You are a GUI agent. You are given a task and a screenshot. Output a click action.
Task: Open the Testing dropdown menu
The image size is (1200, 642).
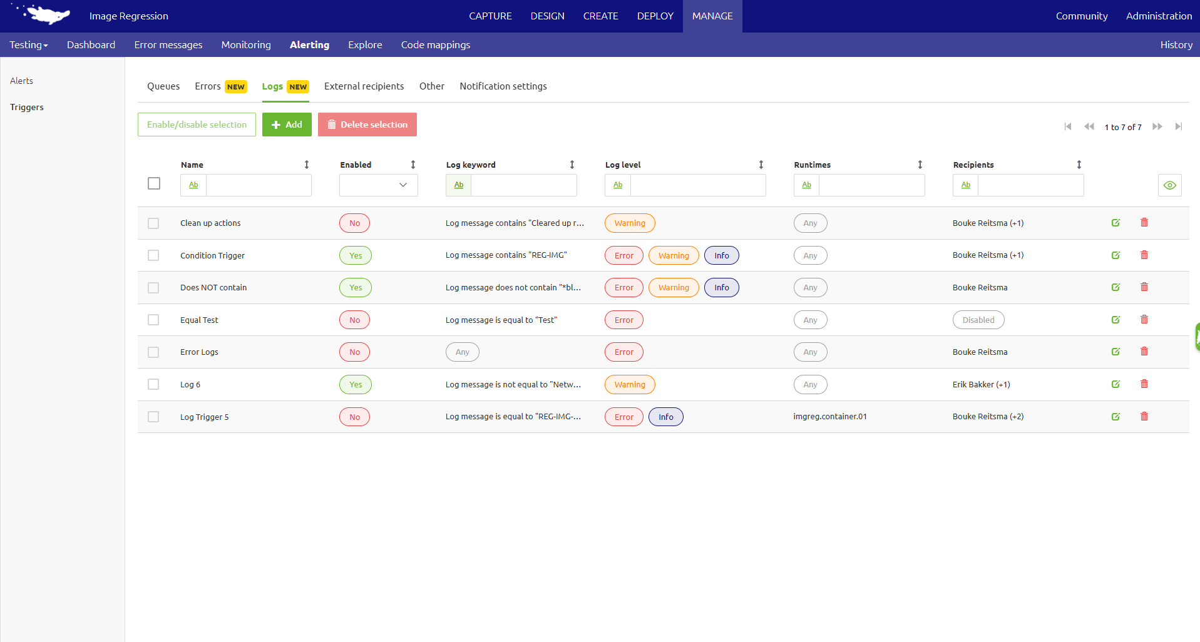point(28,44)
